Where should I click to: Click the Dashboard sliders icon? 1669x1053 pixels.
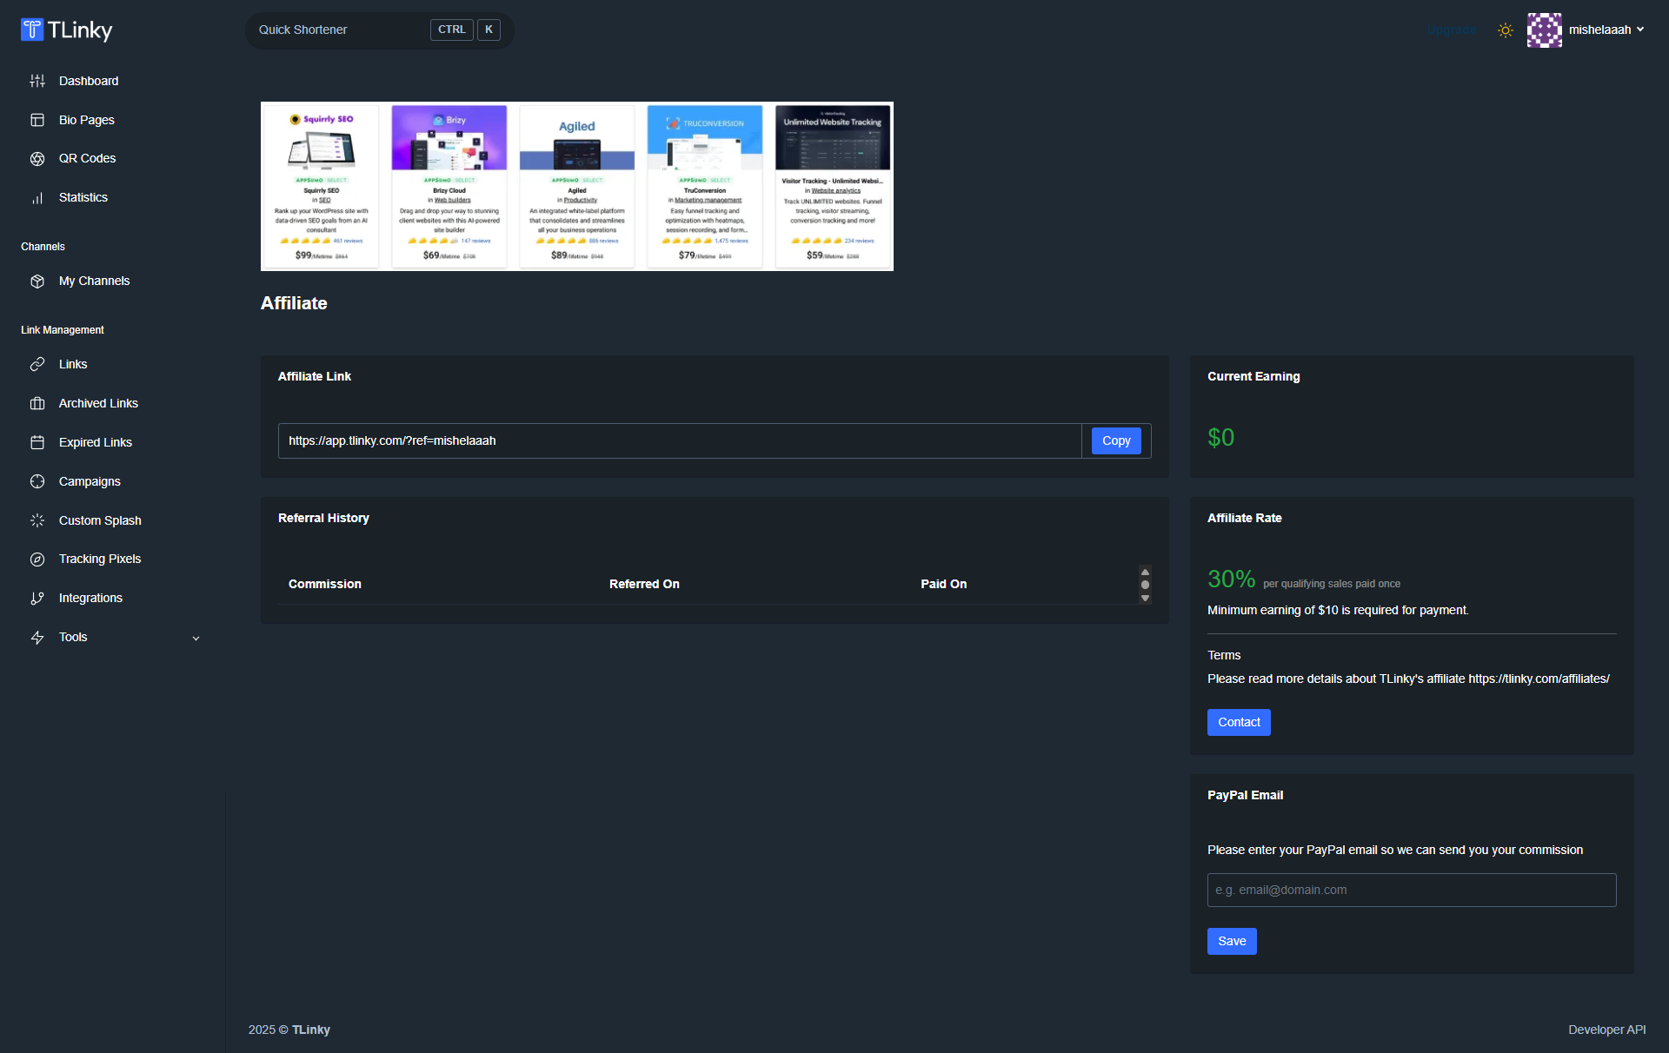[x=37, y=81]
